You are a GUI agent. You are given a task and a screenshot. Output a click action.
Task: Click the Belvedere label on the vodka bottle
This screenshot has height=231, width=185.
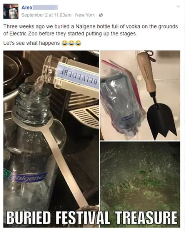pos(79,76)
